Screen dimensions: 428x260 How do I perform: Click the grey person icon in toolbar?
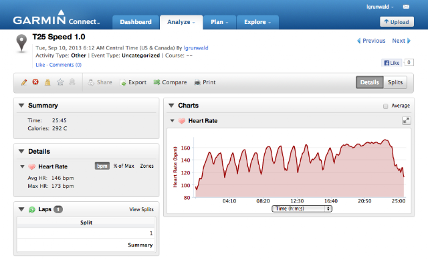coord(72,82)
